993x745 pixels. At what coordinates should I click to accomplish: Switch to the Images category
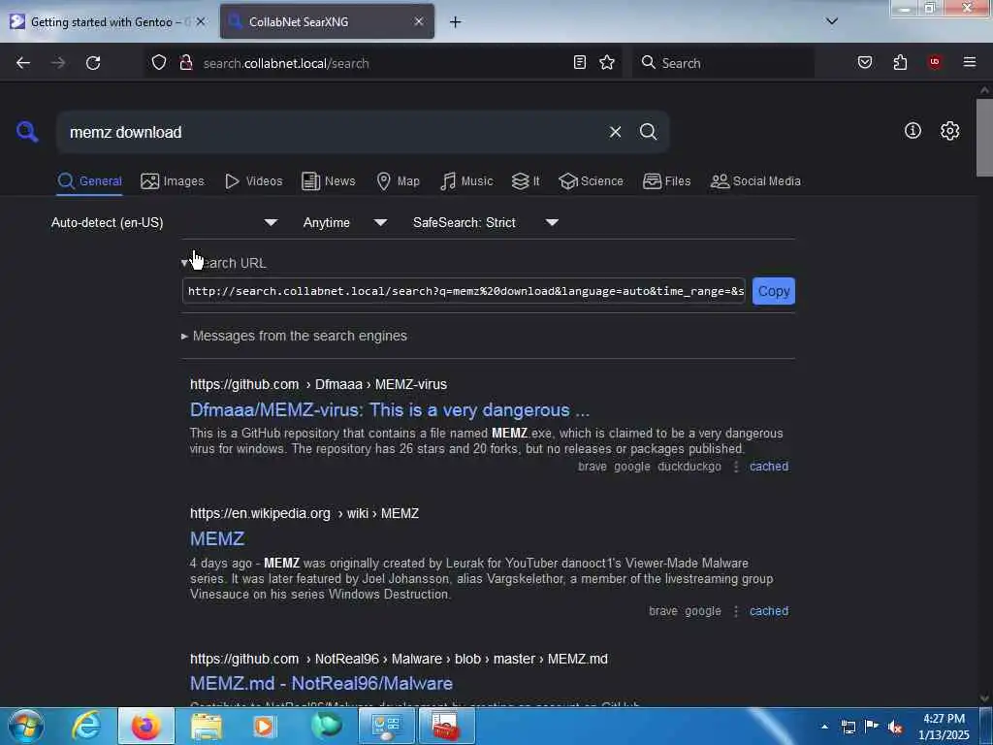(173, 181)
